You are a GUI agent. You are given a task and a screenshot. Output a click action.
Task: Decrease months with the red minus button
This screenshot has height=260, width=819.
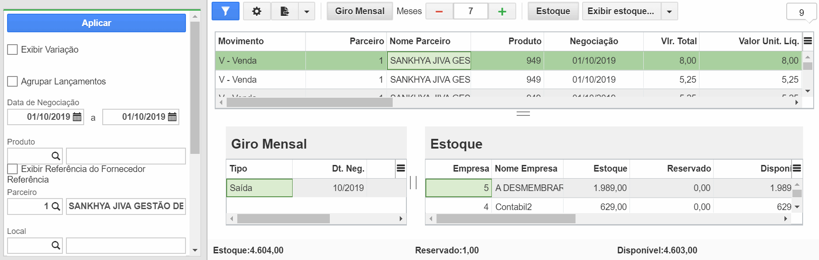tap(439, 11)
